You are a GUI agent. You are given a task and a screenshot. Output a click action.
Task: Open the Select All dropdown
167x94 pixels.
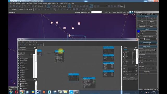tap(41, 6)
